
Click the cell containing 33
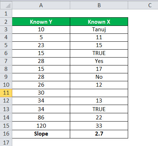99,126
